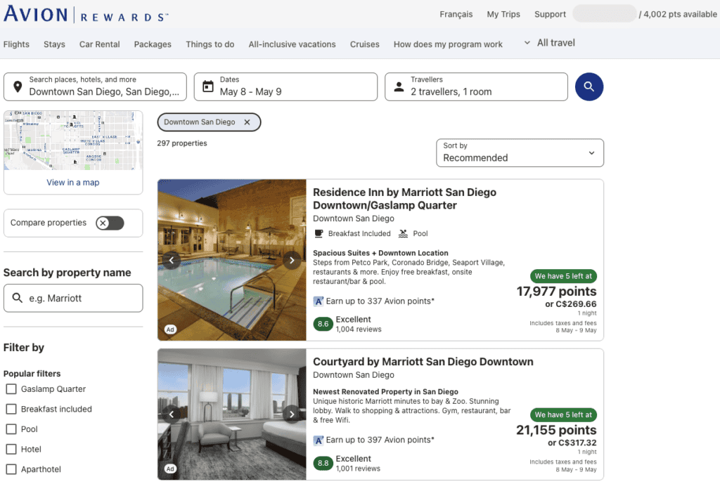The width and height of the screenshot is (720, 484).
Task: Click the previous-photo arrow on Courtyard Marriott image
Action: click(x=172, y=414)
